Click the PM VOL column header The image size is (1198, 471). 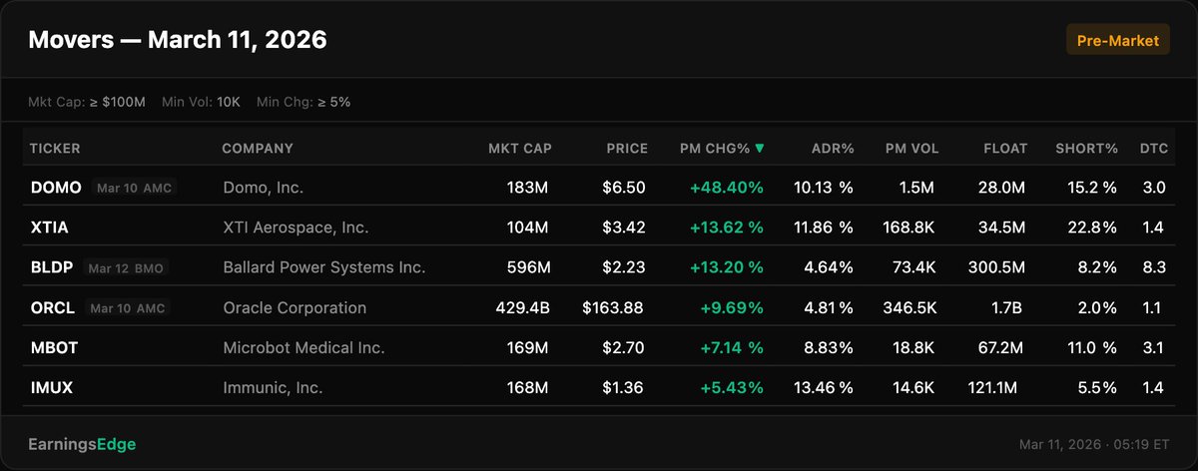click(911, 149)
